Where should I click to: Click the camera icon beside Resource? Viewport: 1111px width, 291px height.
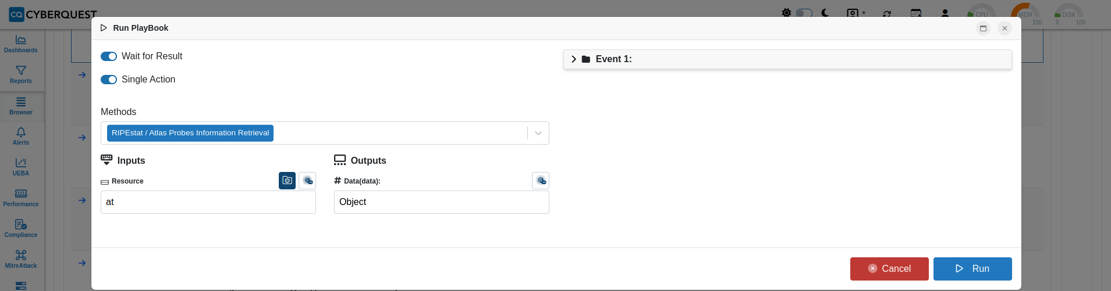[287, 181]
